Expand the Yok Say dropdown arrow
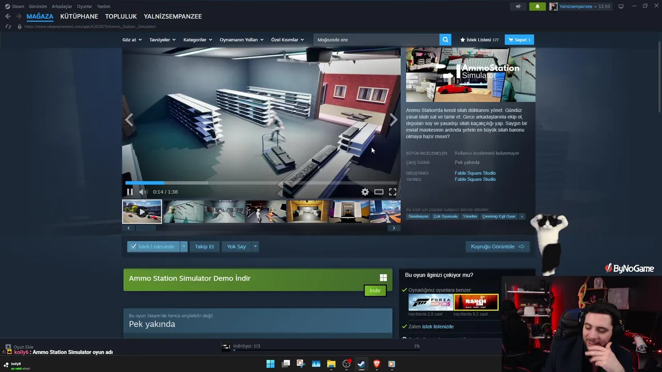 pos(255,246)
